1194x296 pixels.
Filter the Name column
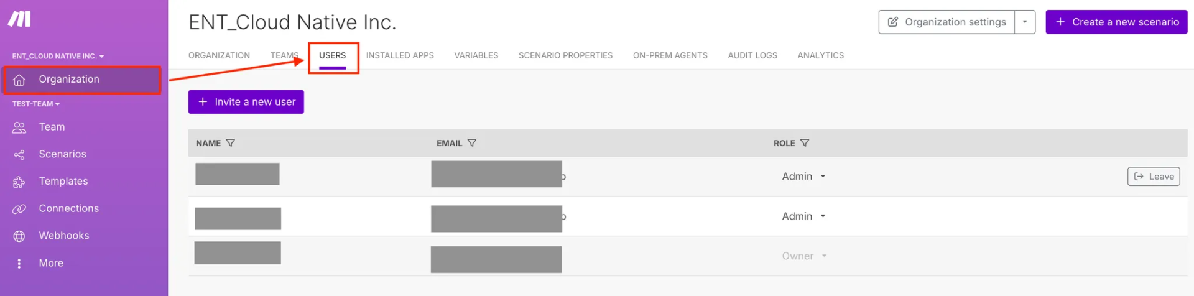tap(231, 143)
